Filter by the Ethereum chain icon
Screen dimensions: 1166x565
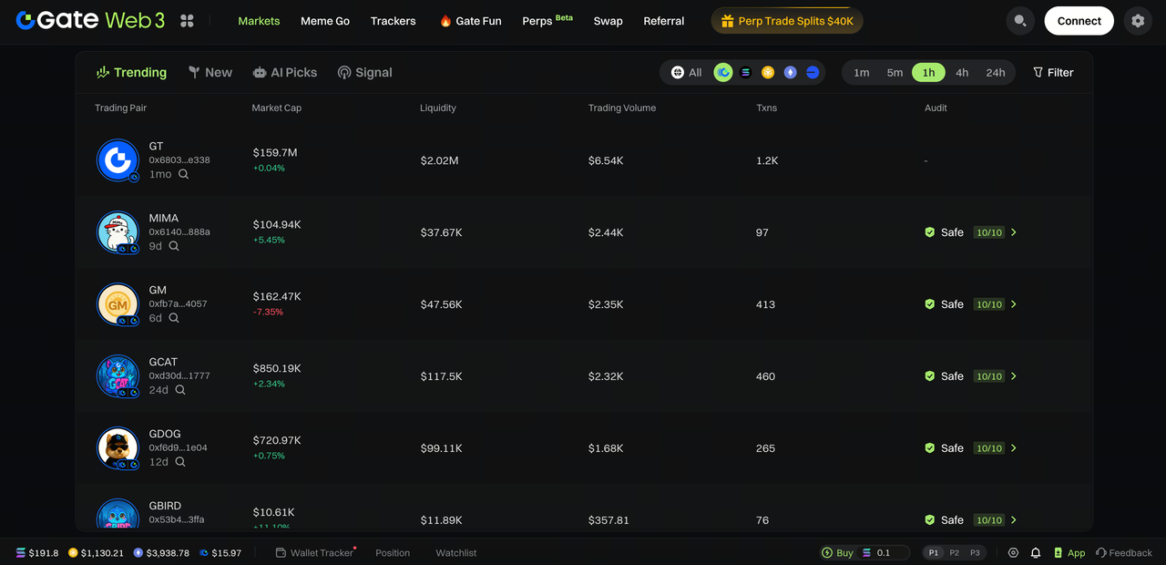(x=790, y=72)
